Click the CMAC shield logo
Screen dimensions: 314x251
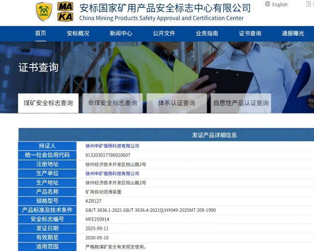coord(44,12)
